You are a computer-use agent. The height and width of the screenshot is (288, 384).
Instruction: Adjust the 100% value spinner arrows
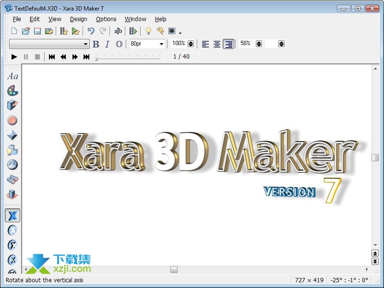[191, 44]
